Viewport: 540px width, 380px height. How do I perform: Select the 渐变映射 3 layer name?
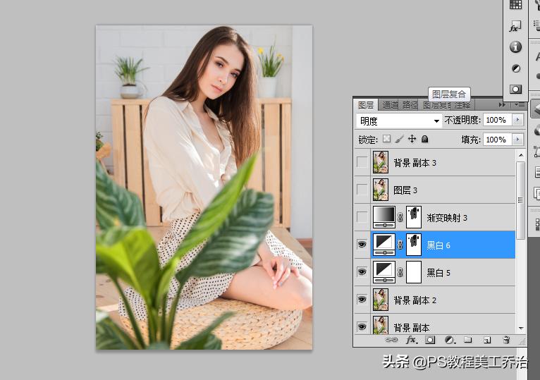(x=447, y=218)
